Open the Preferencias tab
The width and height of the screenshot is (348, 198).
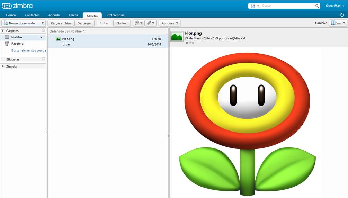point(115,15)
